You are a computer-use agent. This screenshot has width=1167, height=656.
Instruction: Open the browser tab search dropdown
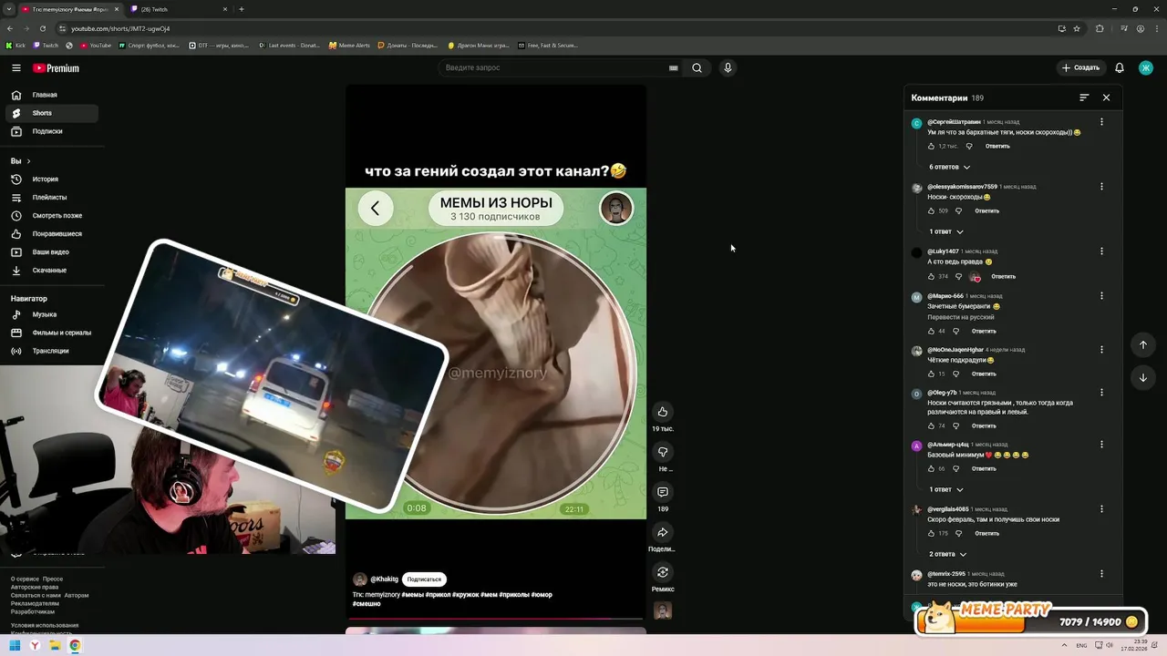click(x=9, y=9)
